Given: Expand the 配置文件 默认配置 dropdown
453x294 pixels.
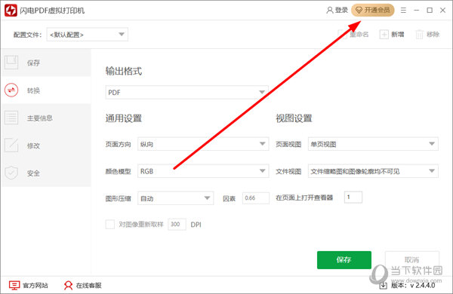Looking at the screenshot, I should point(88,35).
